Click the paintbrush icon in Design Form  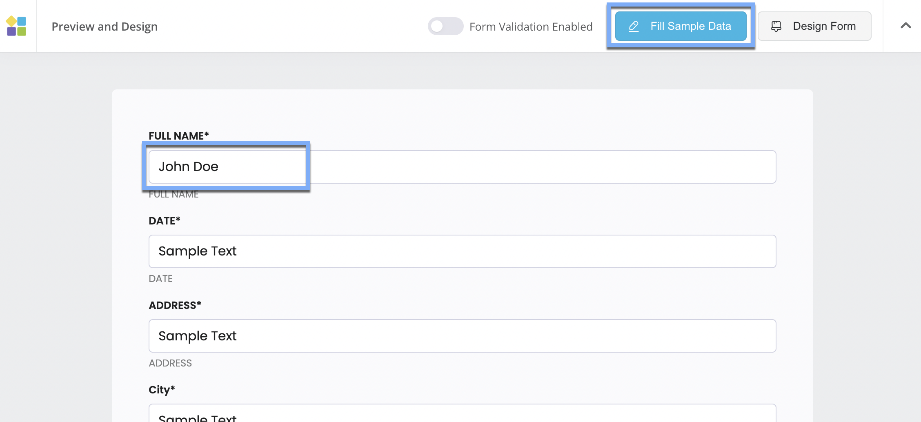pos(775,26)
